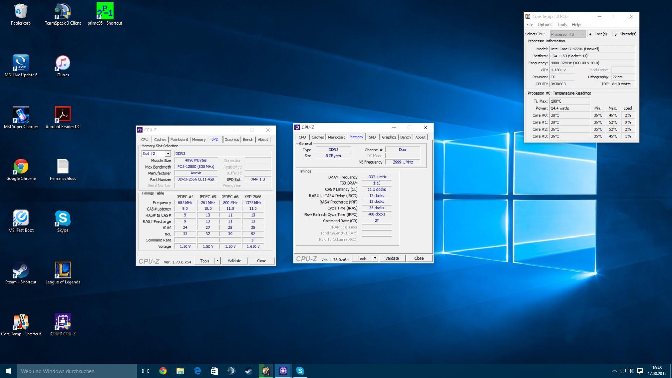The image size is (672, 378).
Task: Open Mainboard tab in SPD CPU-Z window
Action: [x=179, y=139]
